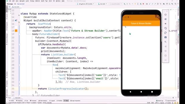185x104 pixels.
Task: Click the Git history clock icon
Action: coord(158,4)
